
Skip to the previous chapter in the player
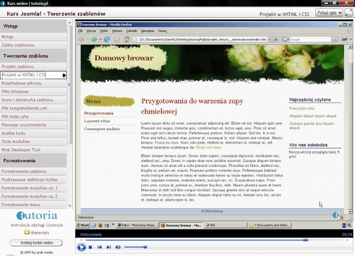click(99, 247)
